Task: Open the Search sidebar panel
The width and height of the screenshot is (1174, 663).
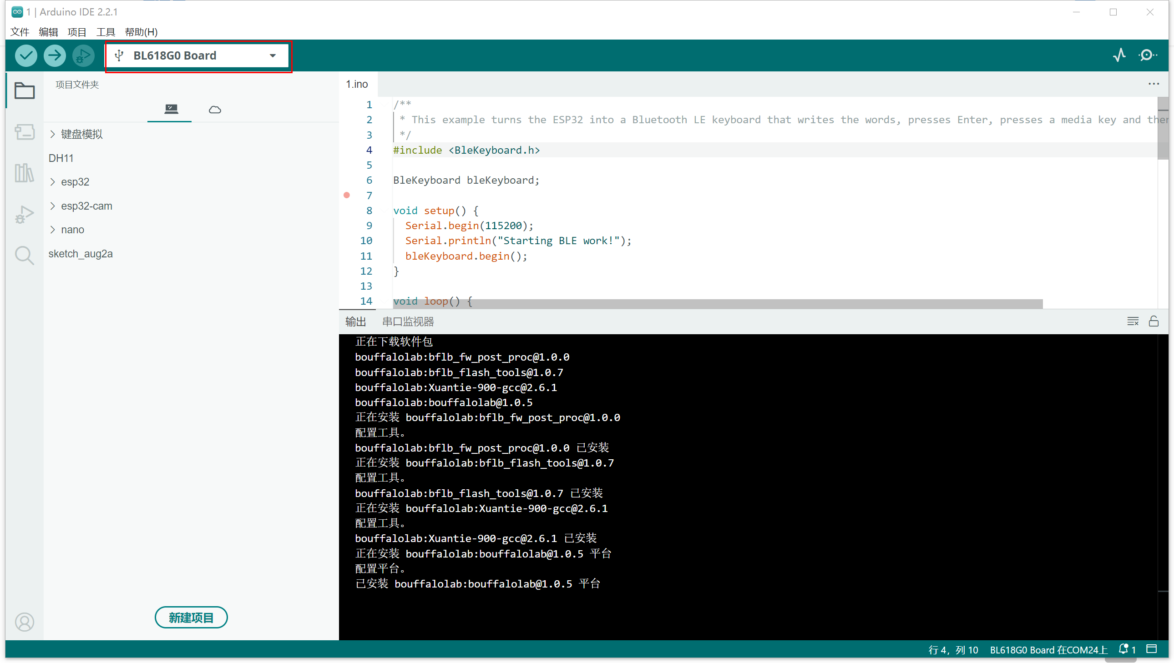Action: [24, 256]
